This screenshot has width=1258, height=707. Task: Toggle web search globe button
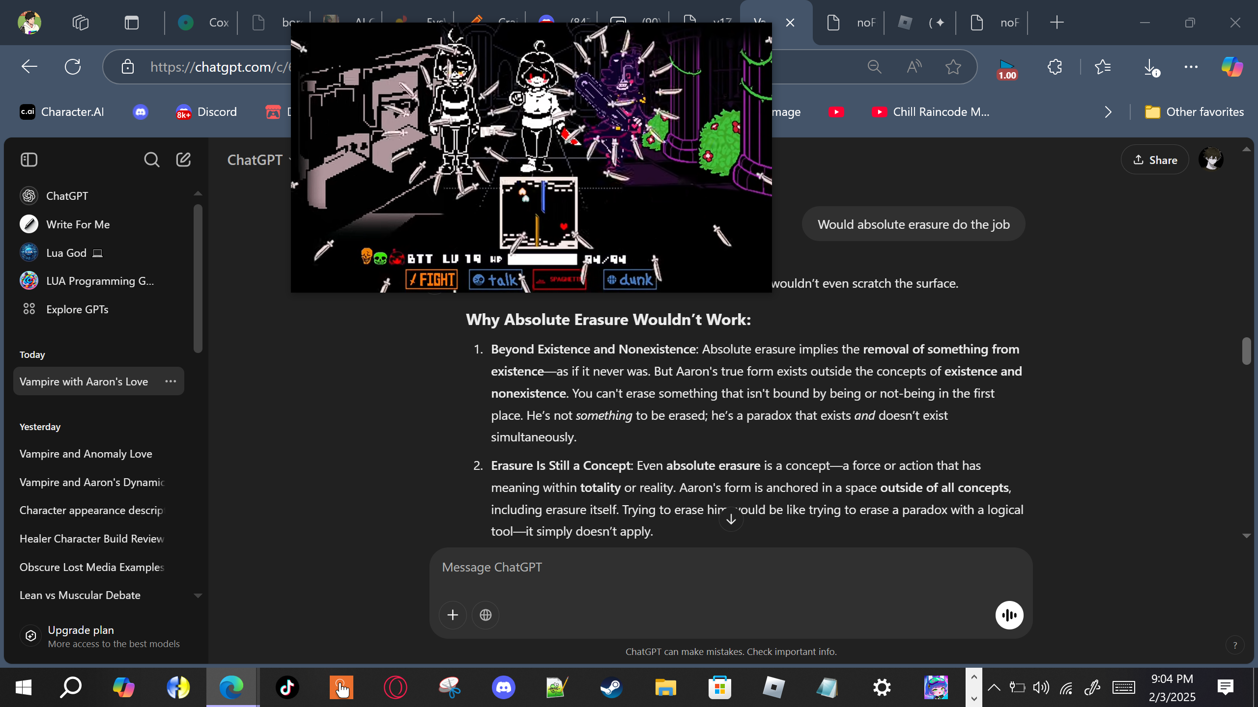tap(486, 615)
